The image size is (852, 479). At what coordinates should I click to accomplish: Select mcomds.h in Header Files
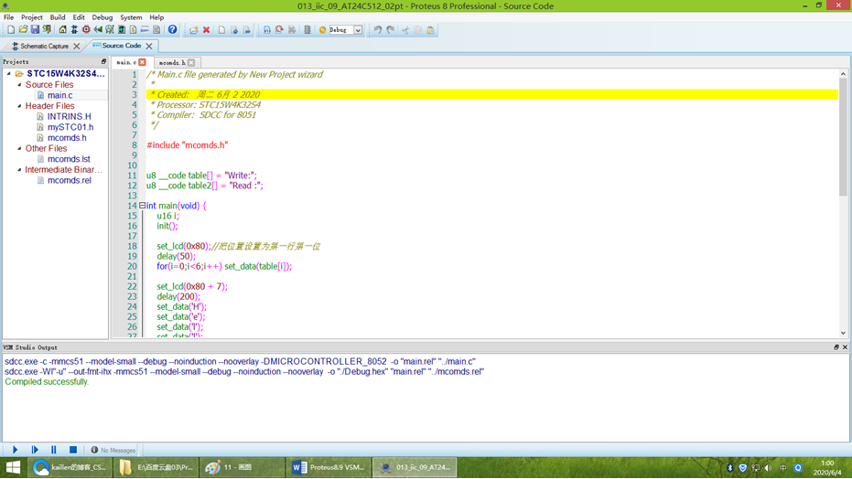pyautogui.click(x=67, y=138)
